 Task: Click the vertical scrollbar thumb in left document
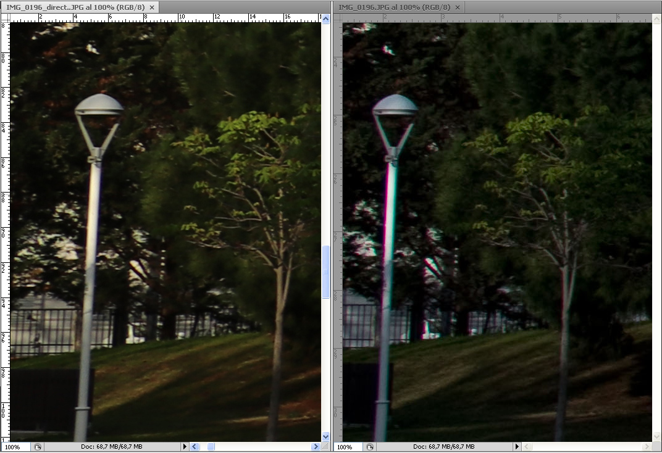click(x=326, y=272)
